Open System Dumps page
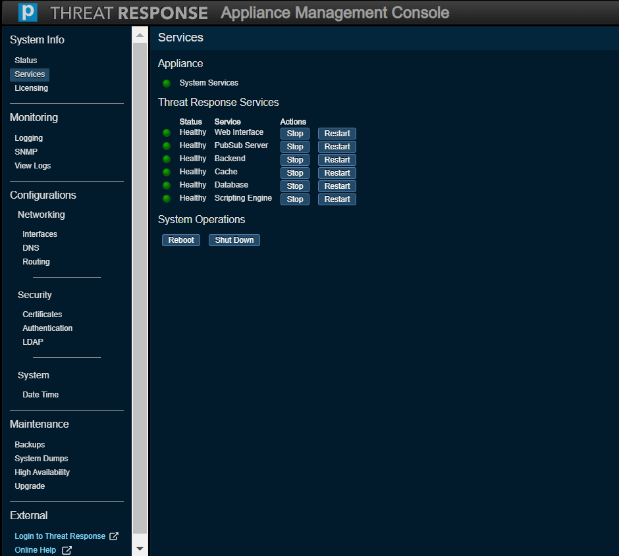 point(41,458)
